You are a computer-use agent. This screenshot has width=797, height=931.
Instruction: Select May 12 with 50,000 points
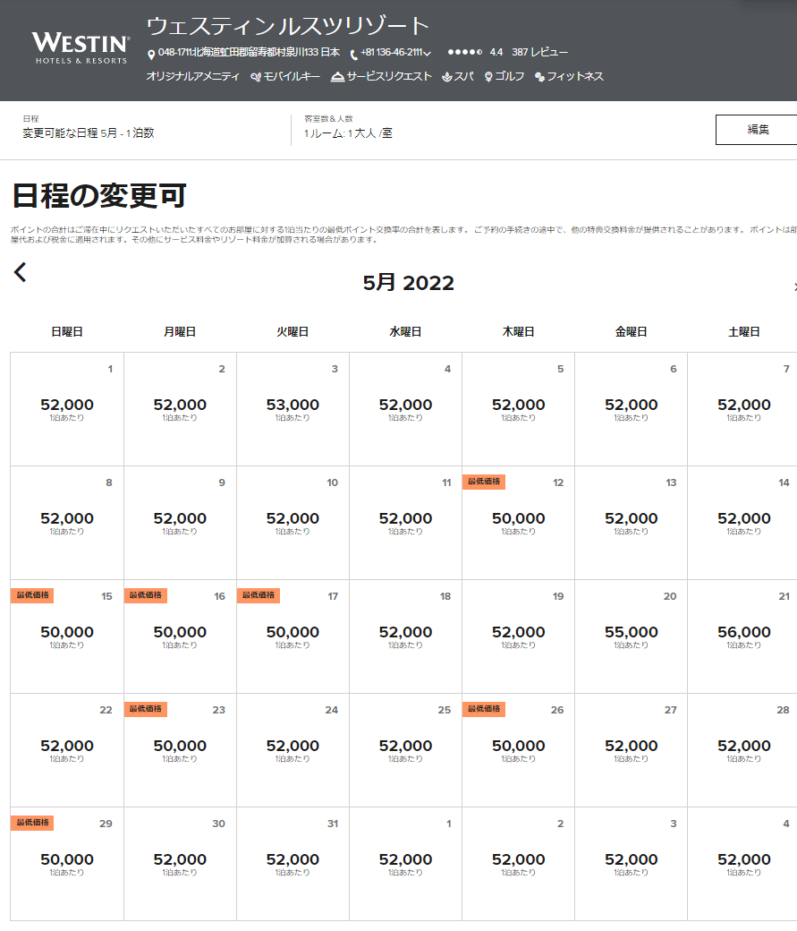518,522
